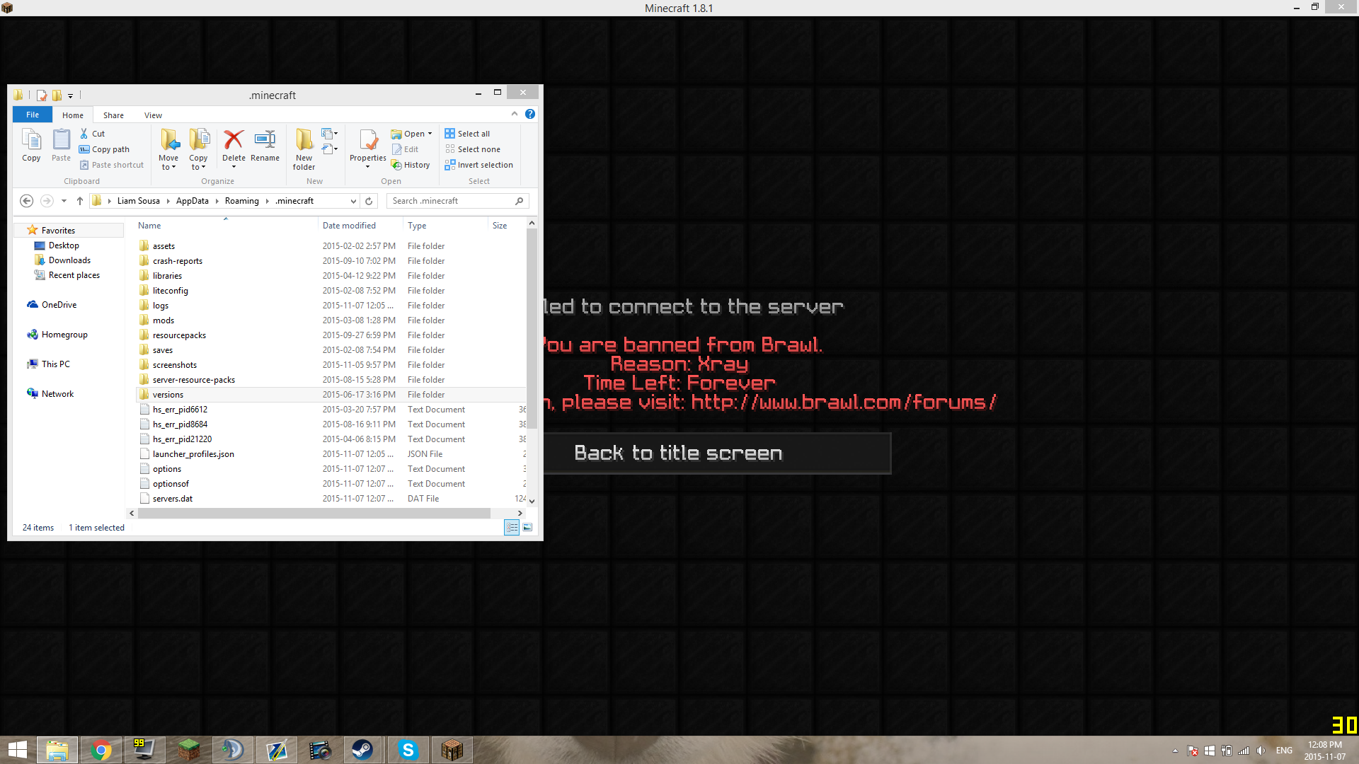Click the Delete icon in ribbon
Image resolution: width=1359 pixels, height=764 pixels.
234,140
